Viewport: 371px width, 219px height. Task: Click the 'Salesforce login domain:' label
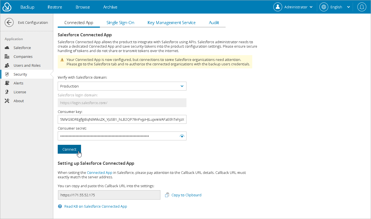pyautogui.click(x=78, y=95)
